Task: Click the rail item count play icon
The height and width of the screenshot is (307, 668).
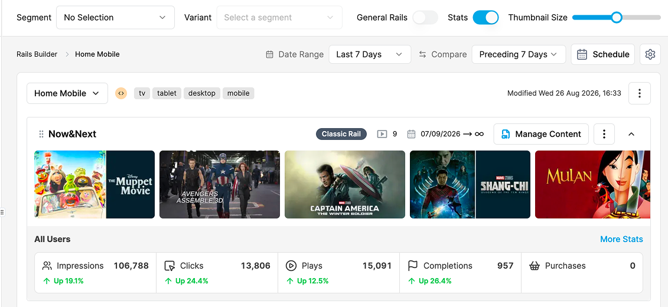Action: pos(382,134)
